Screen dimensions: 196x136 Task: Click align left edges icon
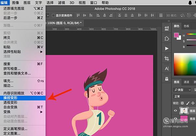pyautogui.click(x=98, y=15)
